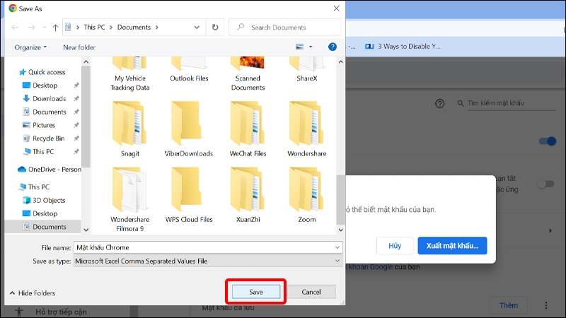Open the Zoom folder
This screenshot has height=318, width=566.
point(307,195)
